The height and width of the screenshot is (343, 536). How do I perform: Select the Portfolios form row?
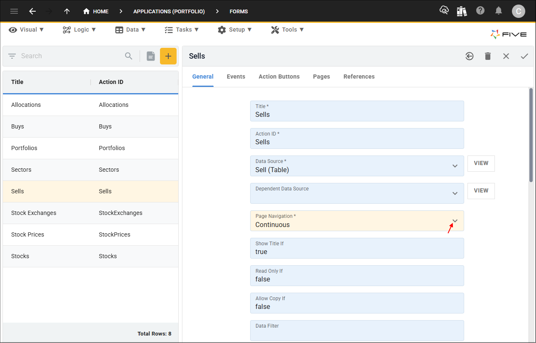point(91,148)
